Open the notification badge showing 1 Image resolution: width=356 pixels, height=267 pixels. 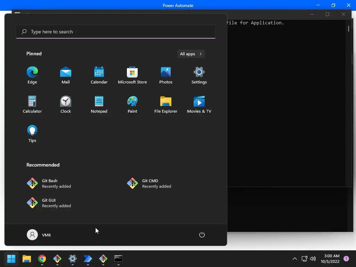tap(346, 259)
